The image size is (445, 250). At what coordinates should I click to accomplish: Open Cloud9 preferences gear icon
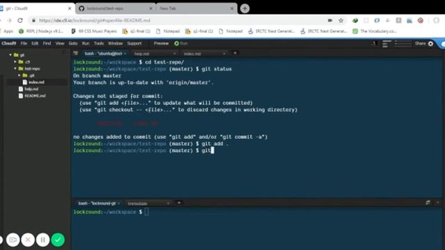tap(430, 43)
